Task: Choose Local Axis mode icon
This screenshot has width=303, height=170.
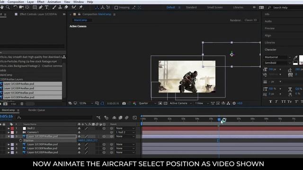Action: coord(97,8)
